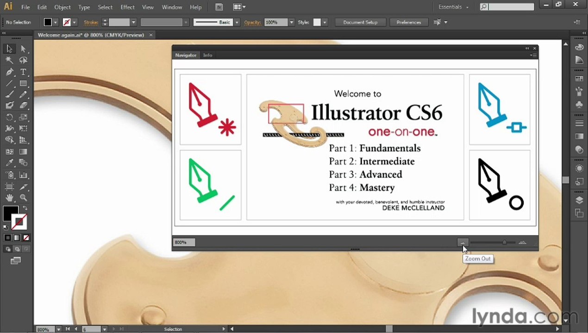Screen dimensions: 588x333
Task: Choose the Column Graph tool
Action: tap(23, 175)
